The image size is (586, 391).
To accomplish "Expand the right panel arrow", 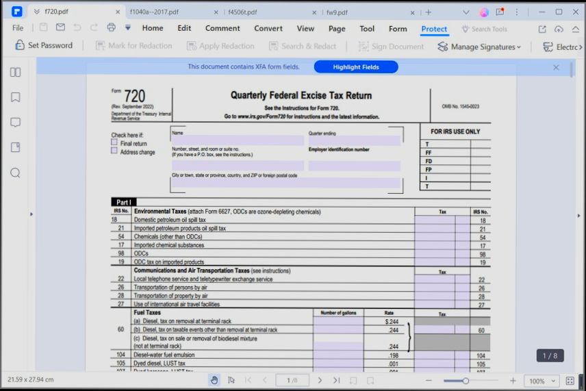I will 579,216.
